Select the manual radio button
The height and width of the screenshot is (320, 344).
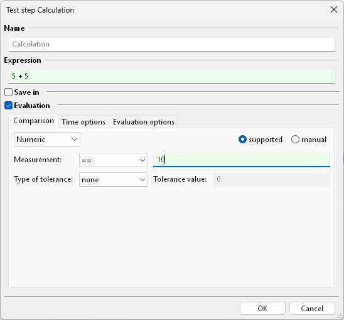[x=295, y=140]
